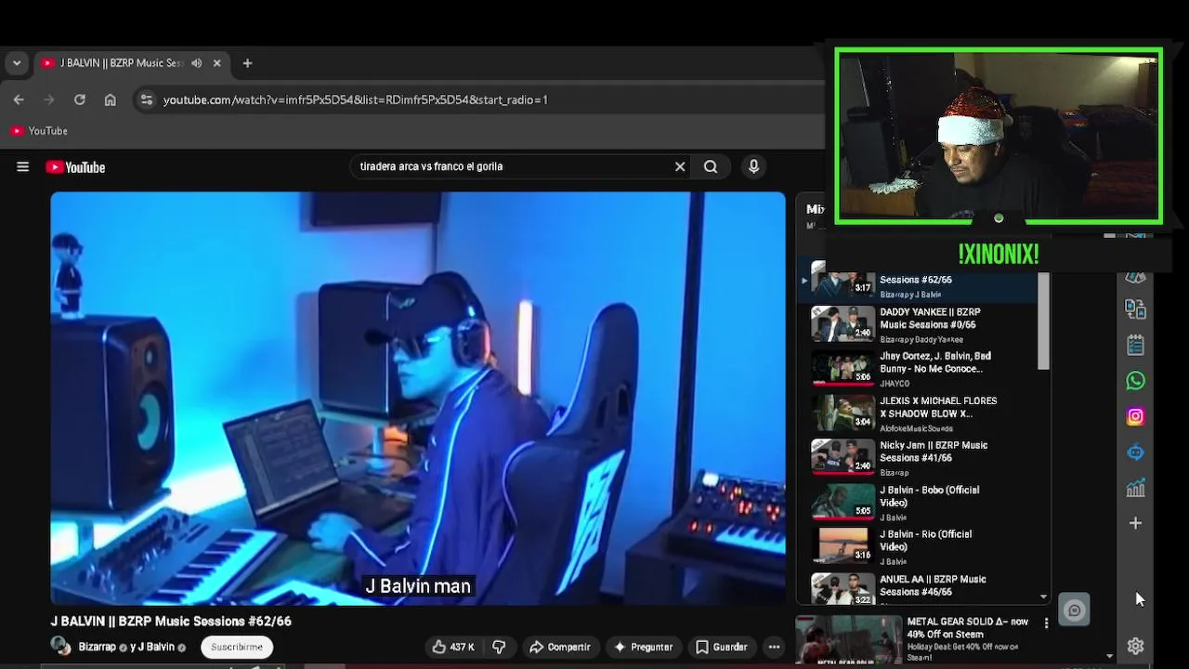This screenshot has width=1189, height=669.
Task: Play DADDY YANKEE BZRP Music Sessions #0/66
Action: (930, 318)
